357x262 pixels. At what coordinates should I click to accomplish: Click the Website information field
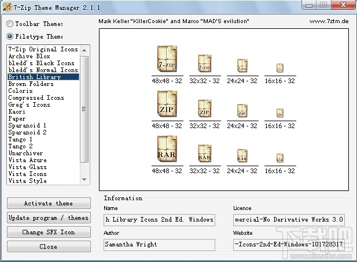tap(289, 245)
